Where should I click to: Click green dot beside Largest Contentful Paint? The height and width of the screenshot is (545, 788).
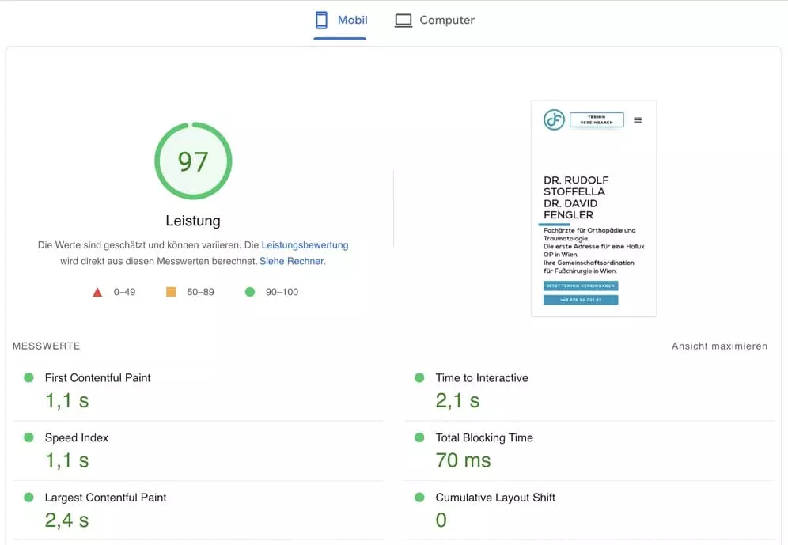[x=28, y=498]
